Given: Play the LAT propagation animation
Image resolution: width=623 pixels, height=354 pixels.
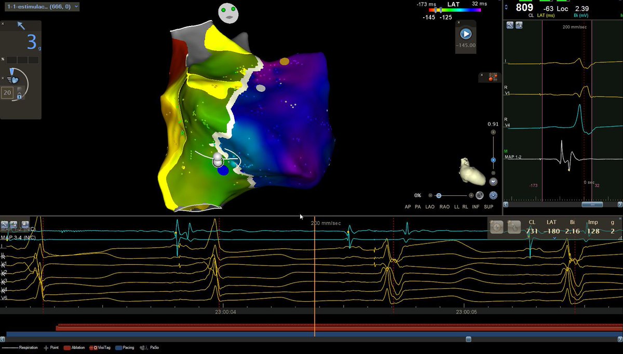Looking at the screenshot, I should pos(466,34).
